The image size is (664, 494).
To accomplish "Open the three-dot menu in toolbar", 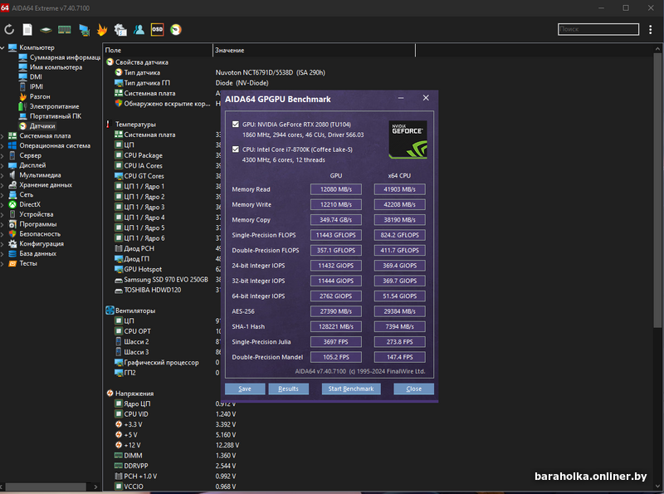I will 651,29.
